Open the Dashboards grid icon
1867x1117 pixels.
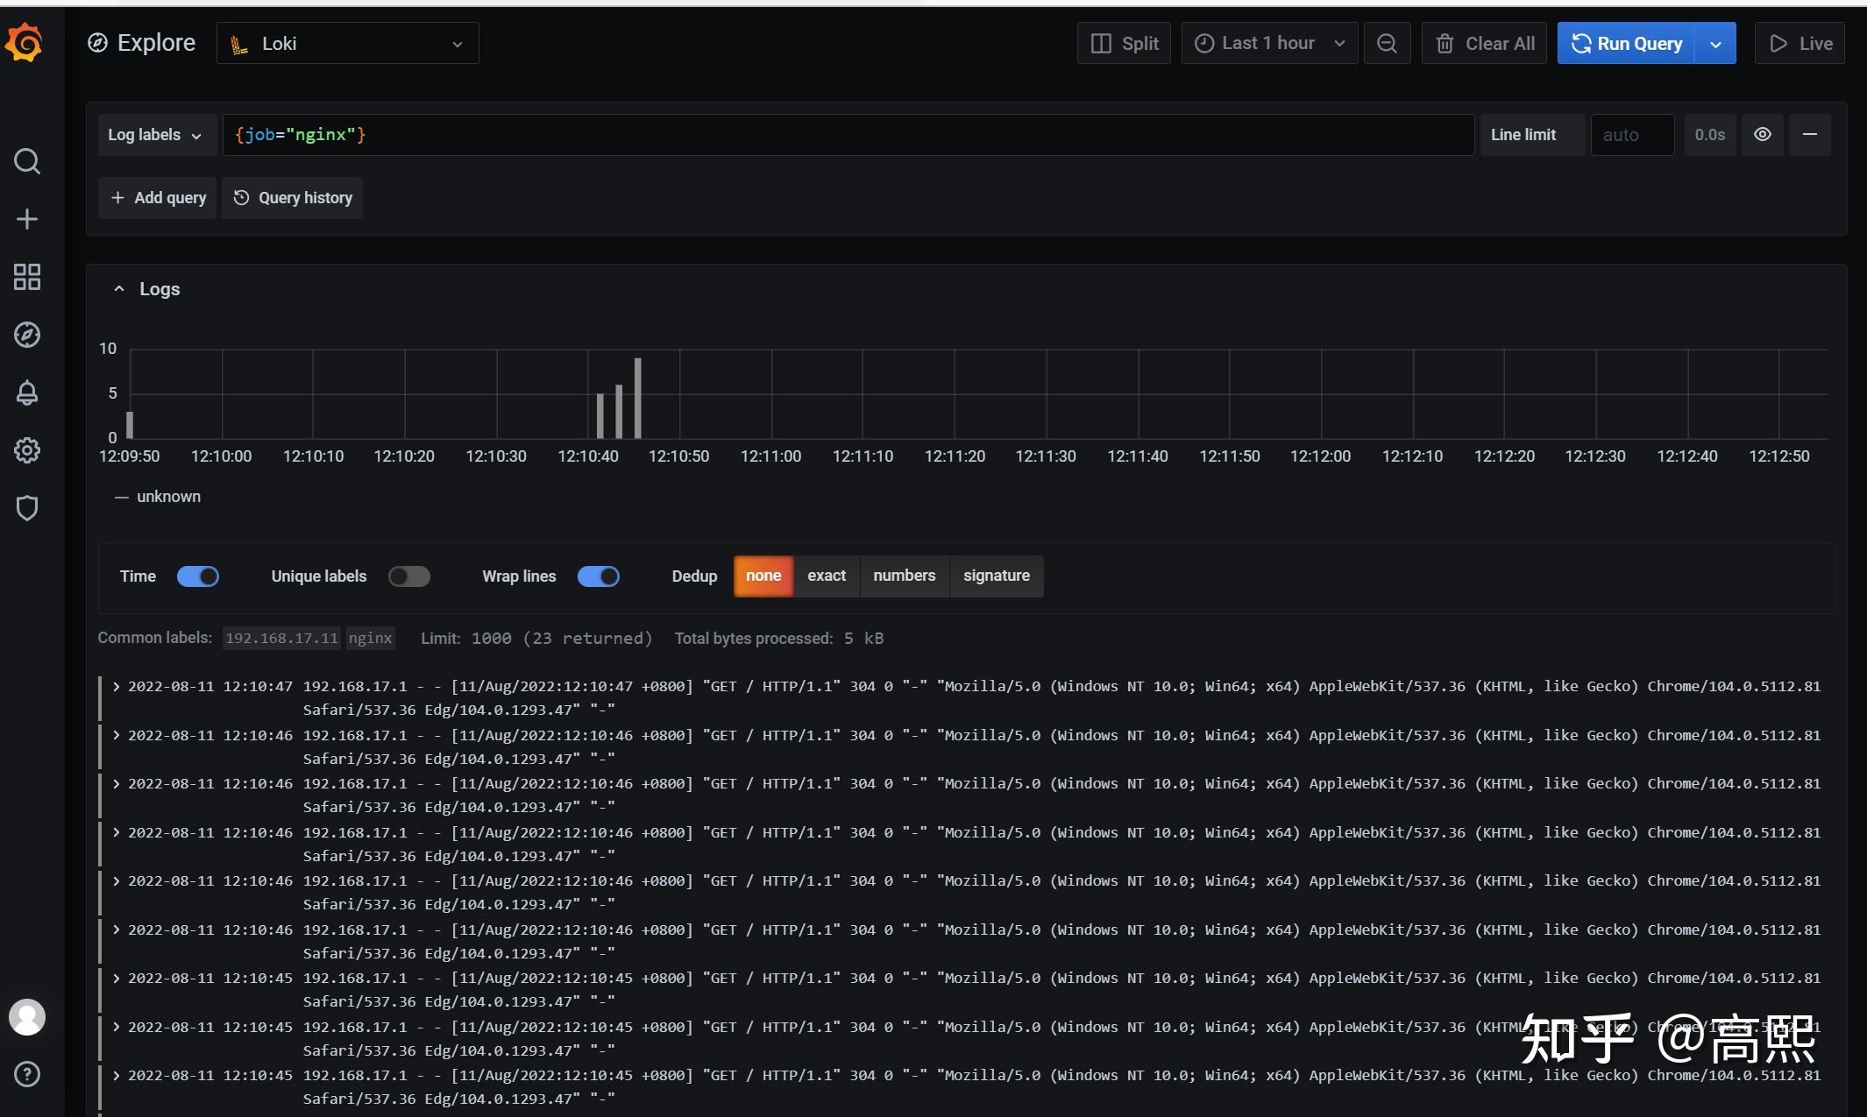tap(27, 277)
